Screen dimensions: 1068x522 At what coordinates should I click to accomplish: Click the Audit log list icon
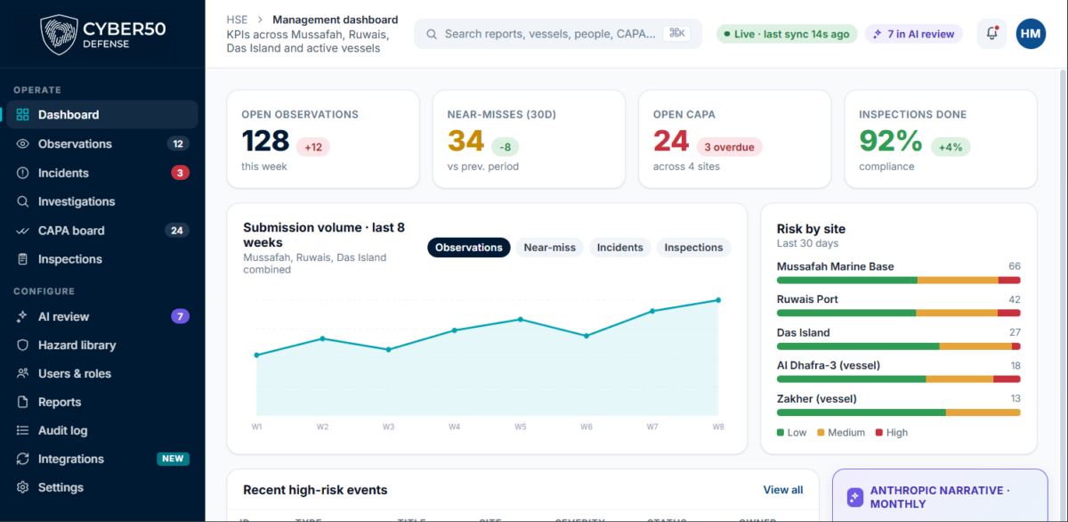click(23, 430)
